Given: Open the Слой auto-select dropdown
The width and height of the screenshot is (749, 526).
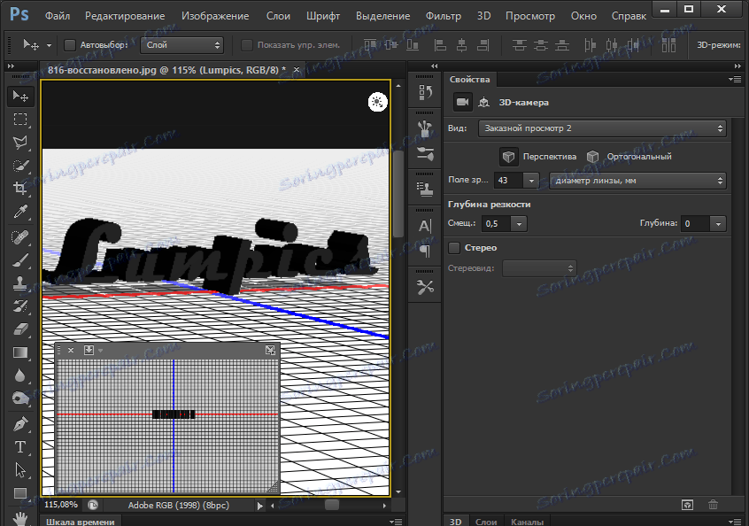Looking at the screenshot, I should [x=182, y=44].
